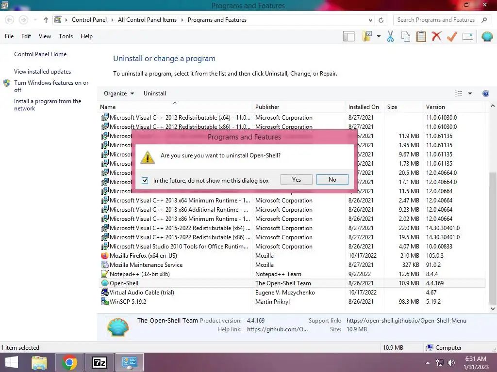Click the Uninstall toolbar button
The image size is (497, 372).
[x=155, y=93]
